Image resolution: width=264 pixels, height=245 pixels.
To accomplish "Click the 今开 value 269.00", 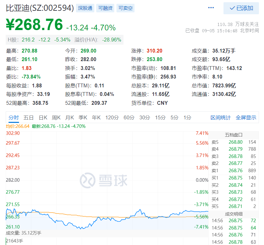I will tap(88, 51).
